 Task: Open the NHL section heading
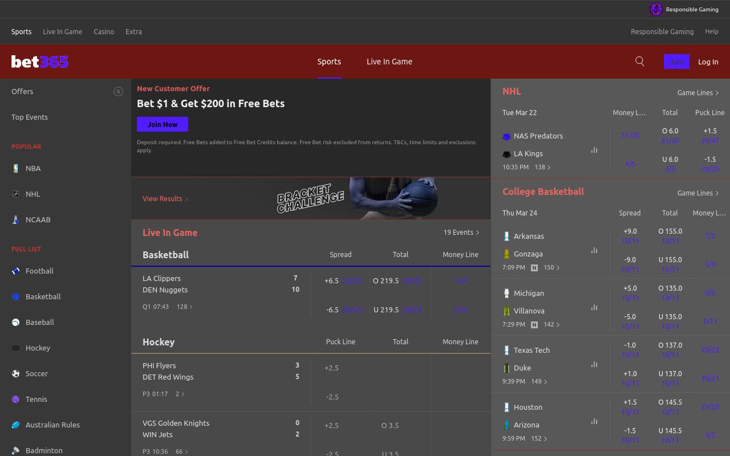512,91
